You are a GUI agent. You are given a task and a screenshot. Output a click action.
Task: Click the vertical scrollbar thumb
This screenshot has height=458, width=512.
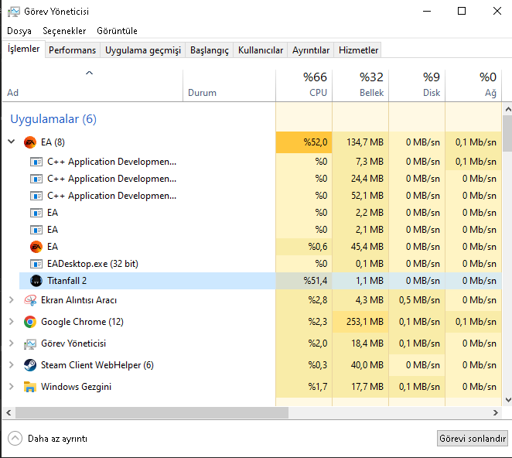point(508,133)
